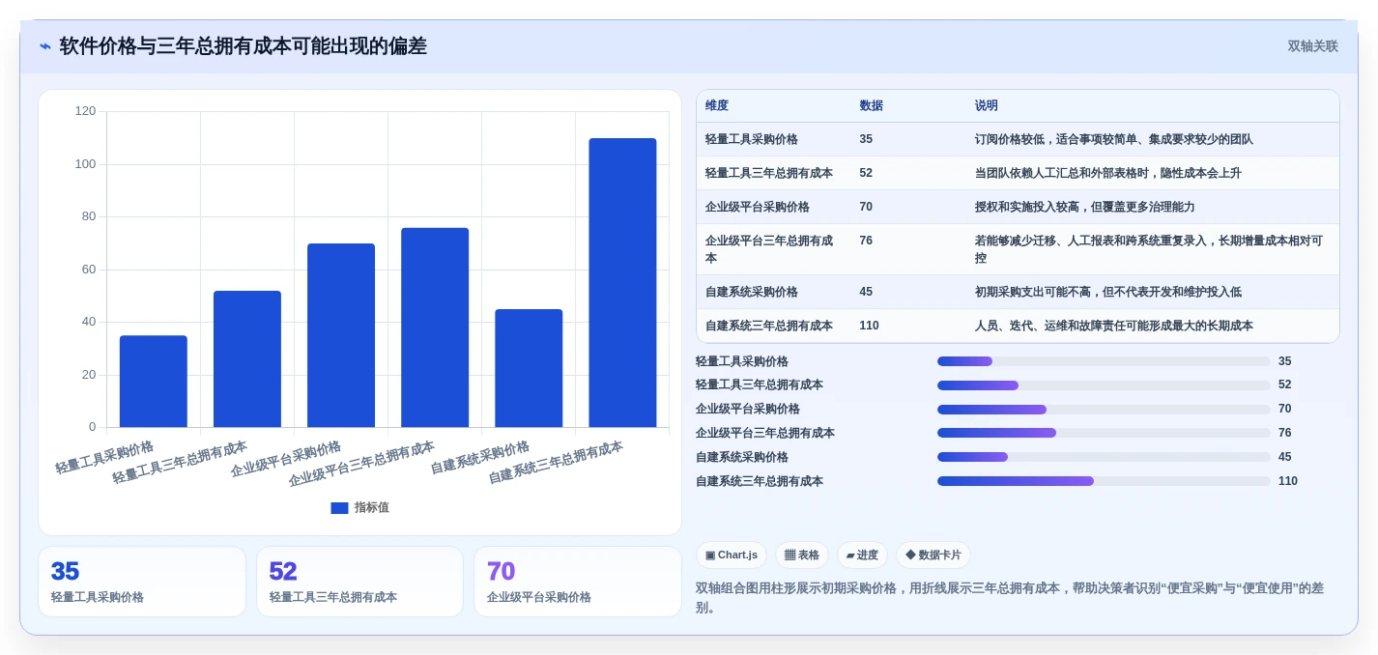
Task: Click progress bar for 企业级平台采购价格
Action: tap(1104, 410)
